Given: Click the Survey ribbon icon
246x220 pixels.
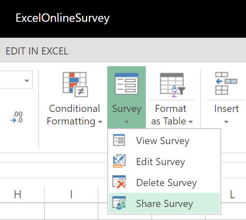Looking at the screenshot, I should (127, 84).
